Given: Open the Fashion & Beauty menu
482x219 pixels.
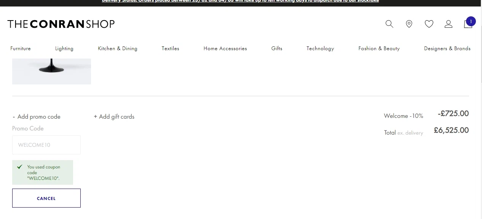Looking at the screenshot, I should point(379,48).
